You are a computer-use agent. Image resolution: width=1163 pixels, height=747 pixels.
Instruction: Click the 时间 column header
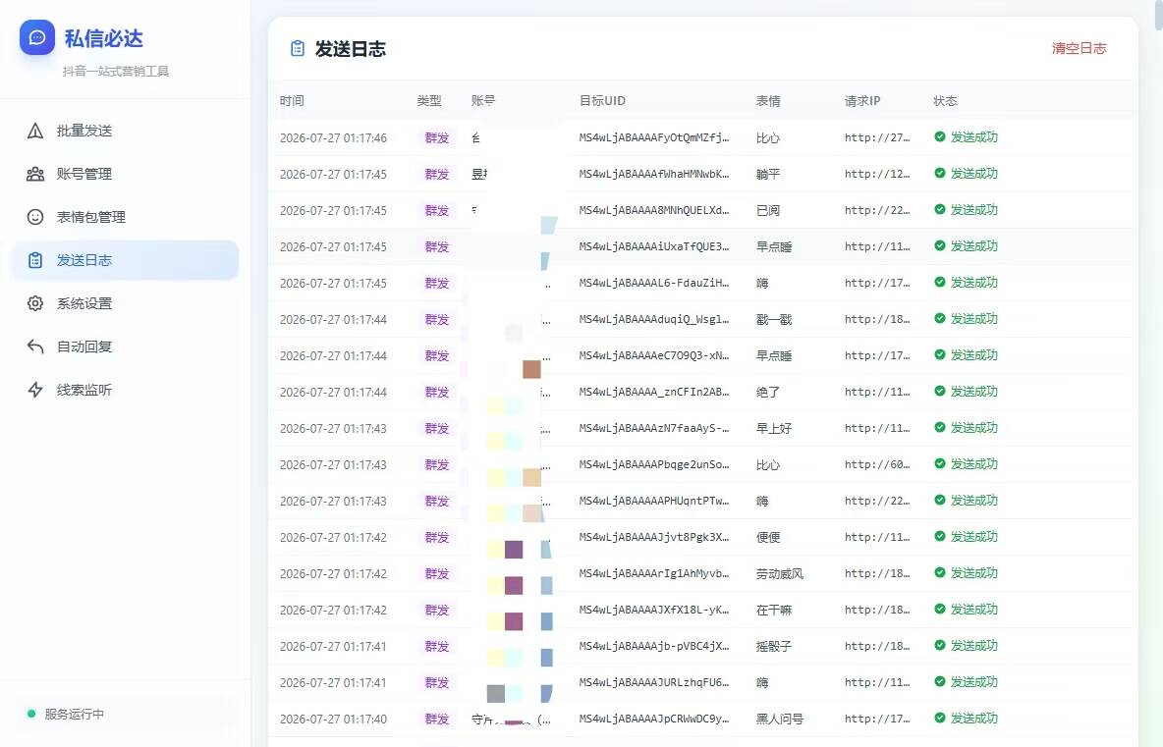pyautogui.click(x=293, y=101)
